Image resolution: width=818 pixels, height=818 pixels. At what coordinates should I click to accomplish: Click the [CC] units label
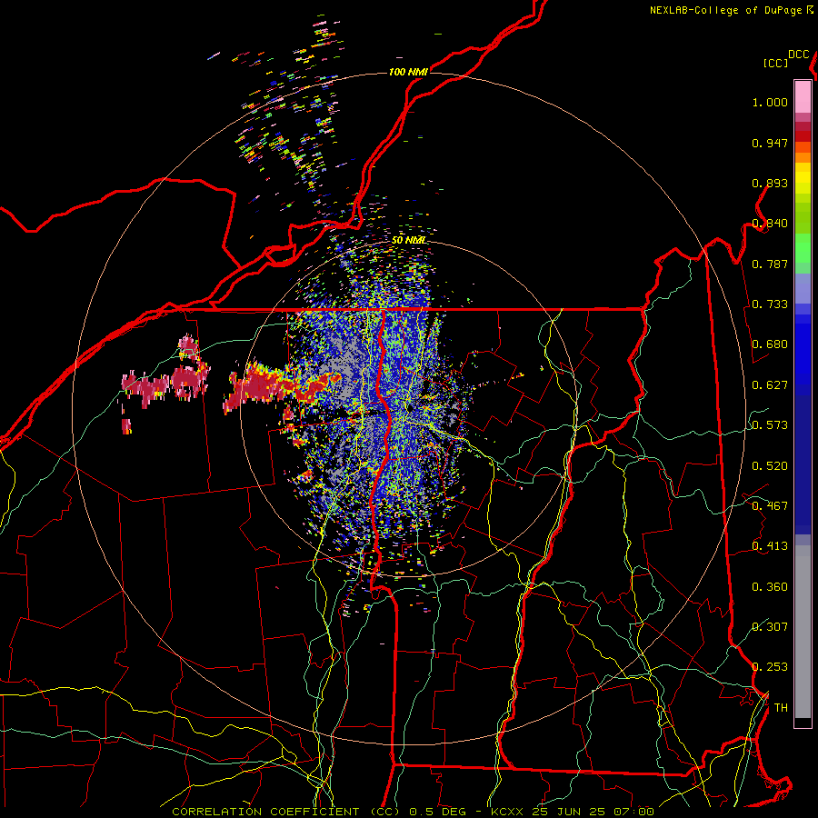coord(775,63)
